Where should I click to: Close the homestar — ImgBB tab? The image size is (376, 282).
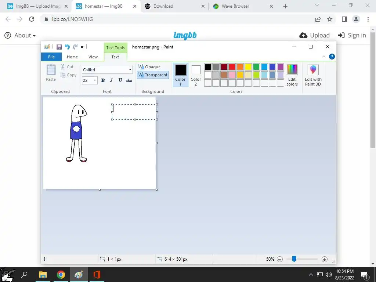[x=135, y=7]
